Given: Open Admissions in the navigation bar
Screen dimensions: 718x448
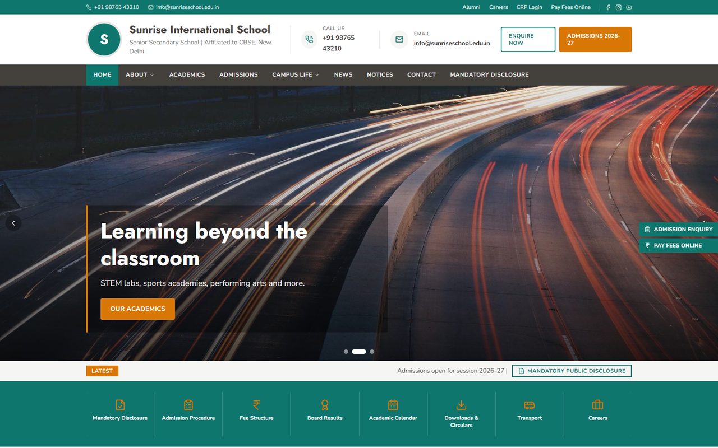Looking at the screenshot, I should (x=238, y=74).
